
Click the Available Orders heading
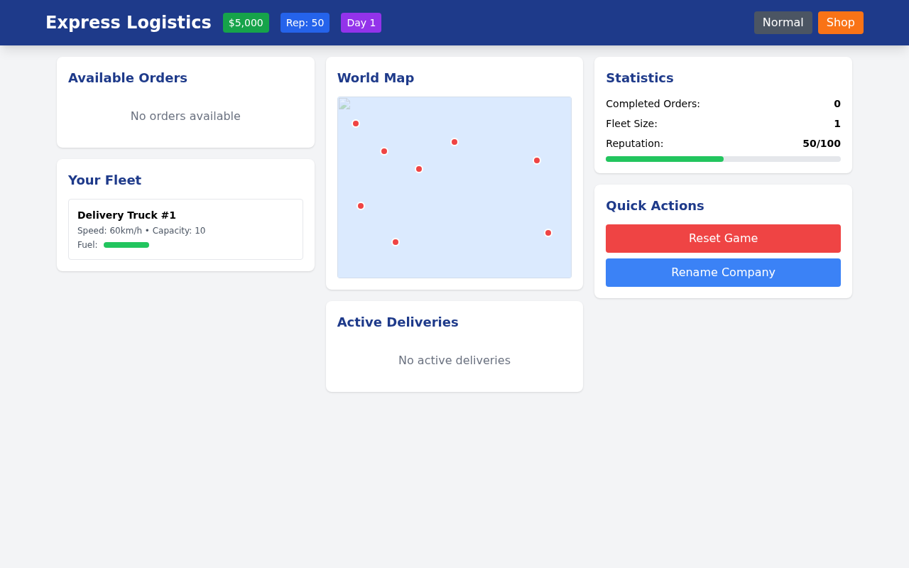pyautogui.click(x=127, y=78)
